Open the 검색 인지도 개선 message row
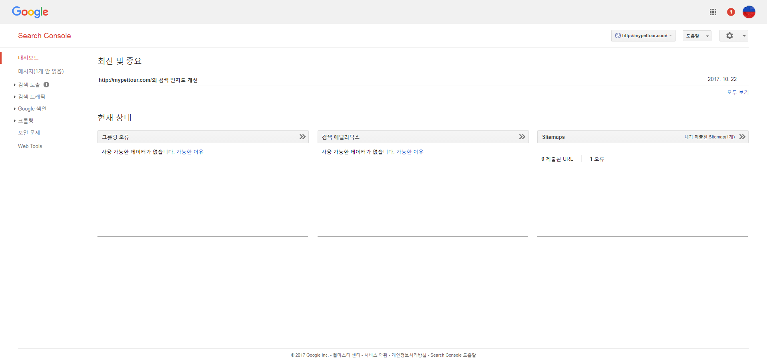 (x=148, y=80)
